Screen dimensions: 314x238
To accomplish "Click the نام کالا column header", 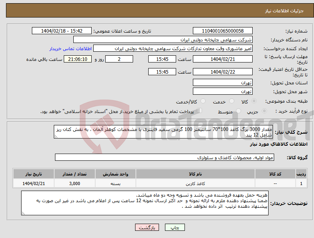I will click(195, 174).
